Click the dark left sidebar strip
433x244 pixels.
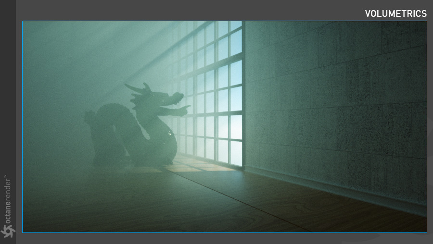point(8,96)
